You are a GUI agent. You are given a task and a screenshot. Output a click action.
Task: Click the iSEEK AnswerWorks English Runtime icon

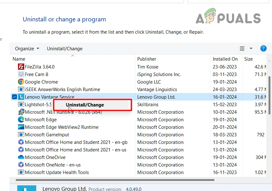(x=21, y=89)
